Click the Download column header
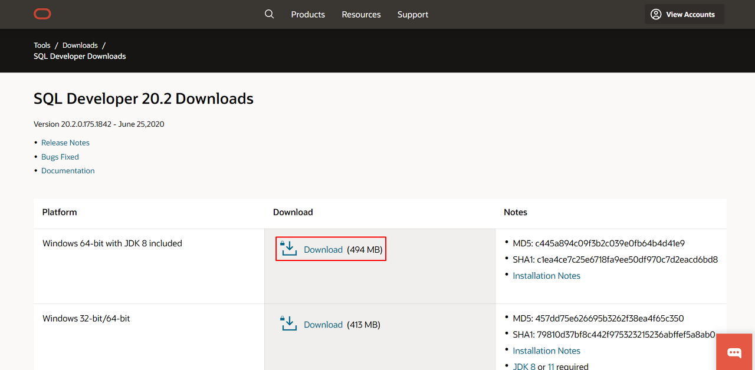This screenshot has width=755, height=370. point(293,212)
